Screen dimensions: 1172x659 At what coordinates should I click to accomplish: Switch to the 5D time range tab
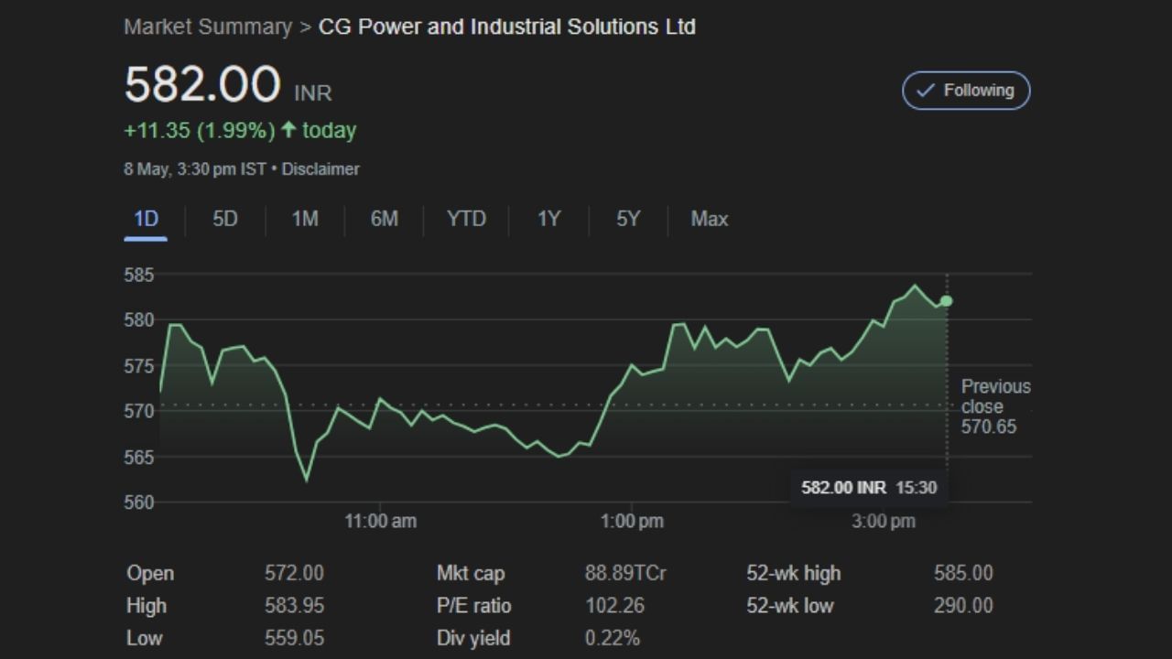pyautogui.click(x=225, y=219)
